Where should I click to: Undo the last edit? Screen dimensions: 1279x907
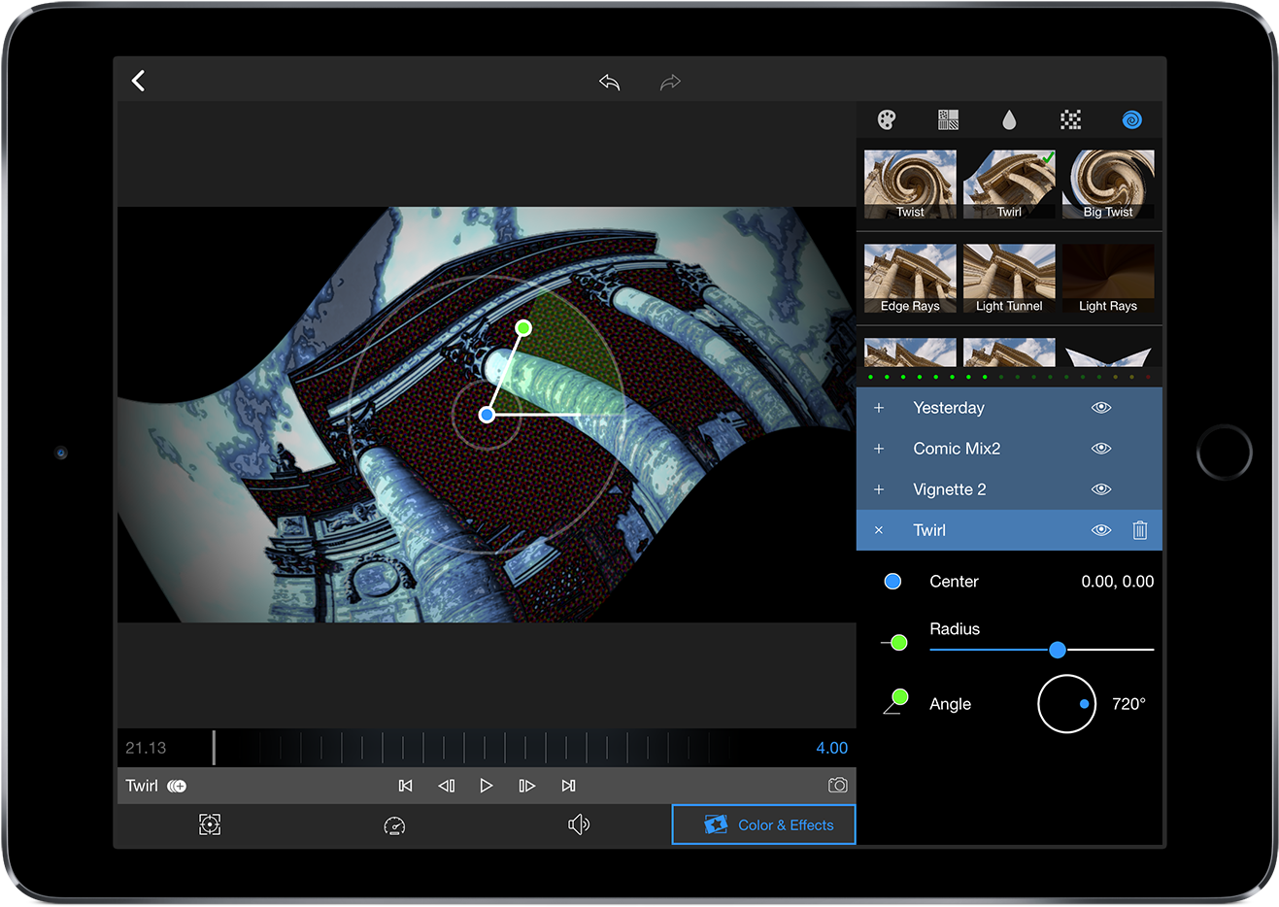click(609, 83)
